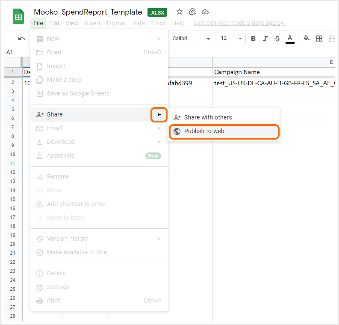Open the Data menu
Screen dimensions: 339x325
(139, 23)
